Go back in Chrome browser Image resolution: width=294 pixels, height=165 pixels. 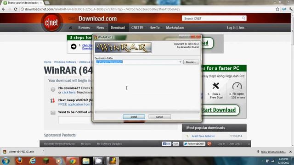tap(4, 9)
